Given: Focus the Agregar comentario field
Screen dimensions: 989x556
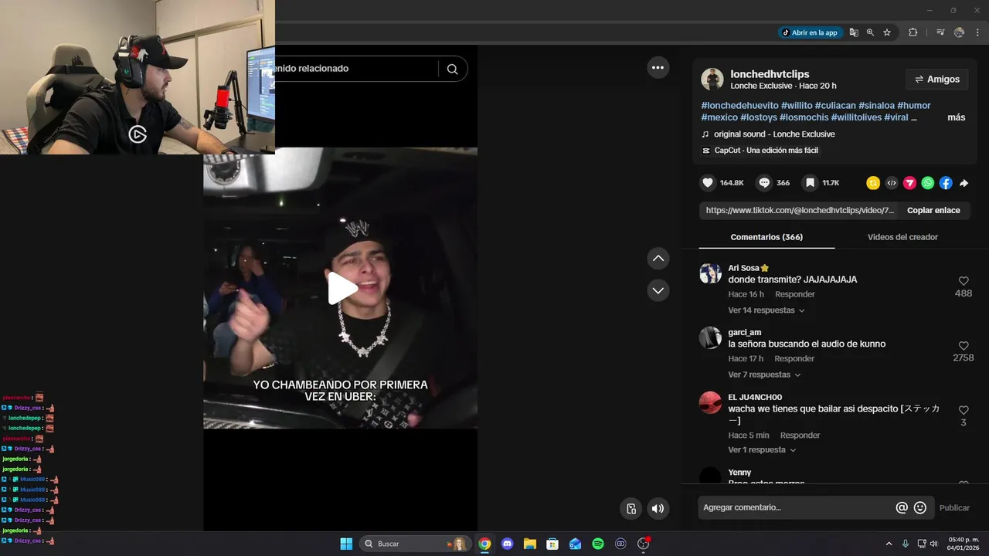Looking at the screenshot, I should coord(796,507).
